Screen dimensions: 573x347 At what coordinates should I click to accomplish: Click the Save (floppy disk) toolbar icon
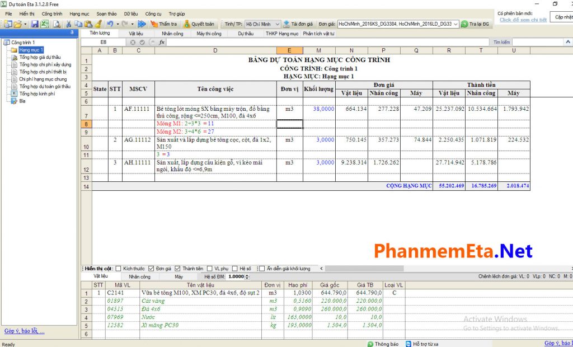[x=35, y=24]
